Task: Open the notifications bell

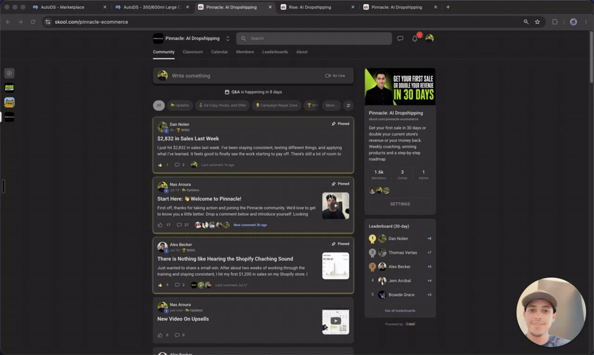Action: click(x=415, y=38)
